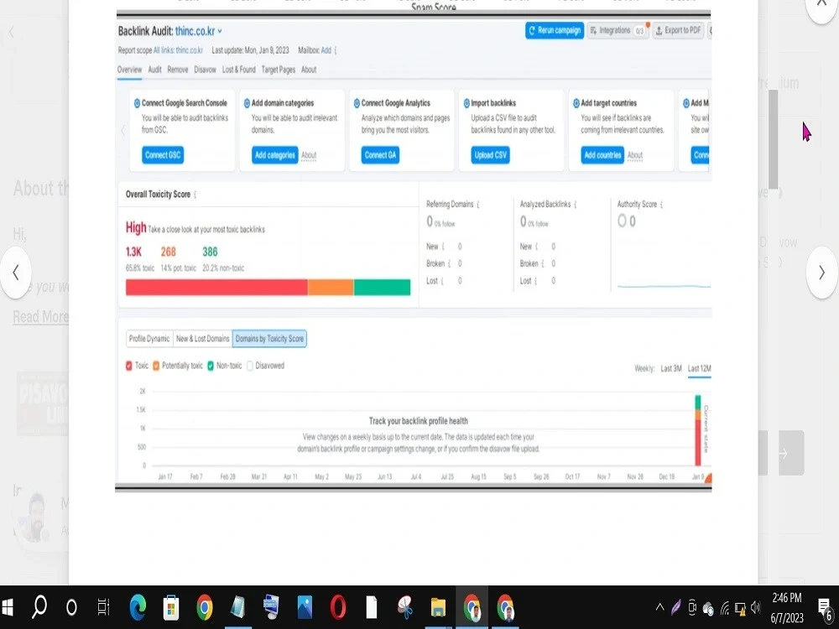Image resolution: width=839 pixels, height=629 pixels.
Task: Switch chart range to Last 3M
Action: click(x=671, y=368)
